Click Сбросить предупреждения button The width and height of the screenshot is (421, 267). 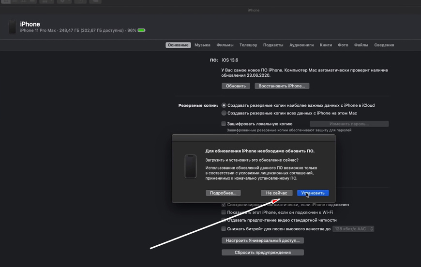point(263,252)
